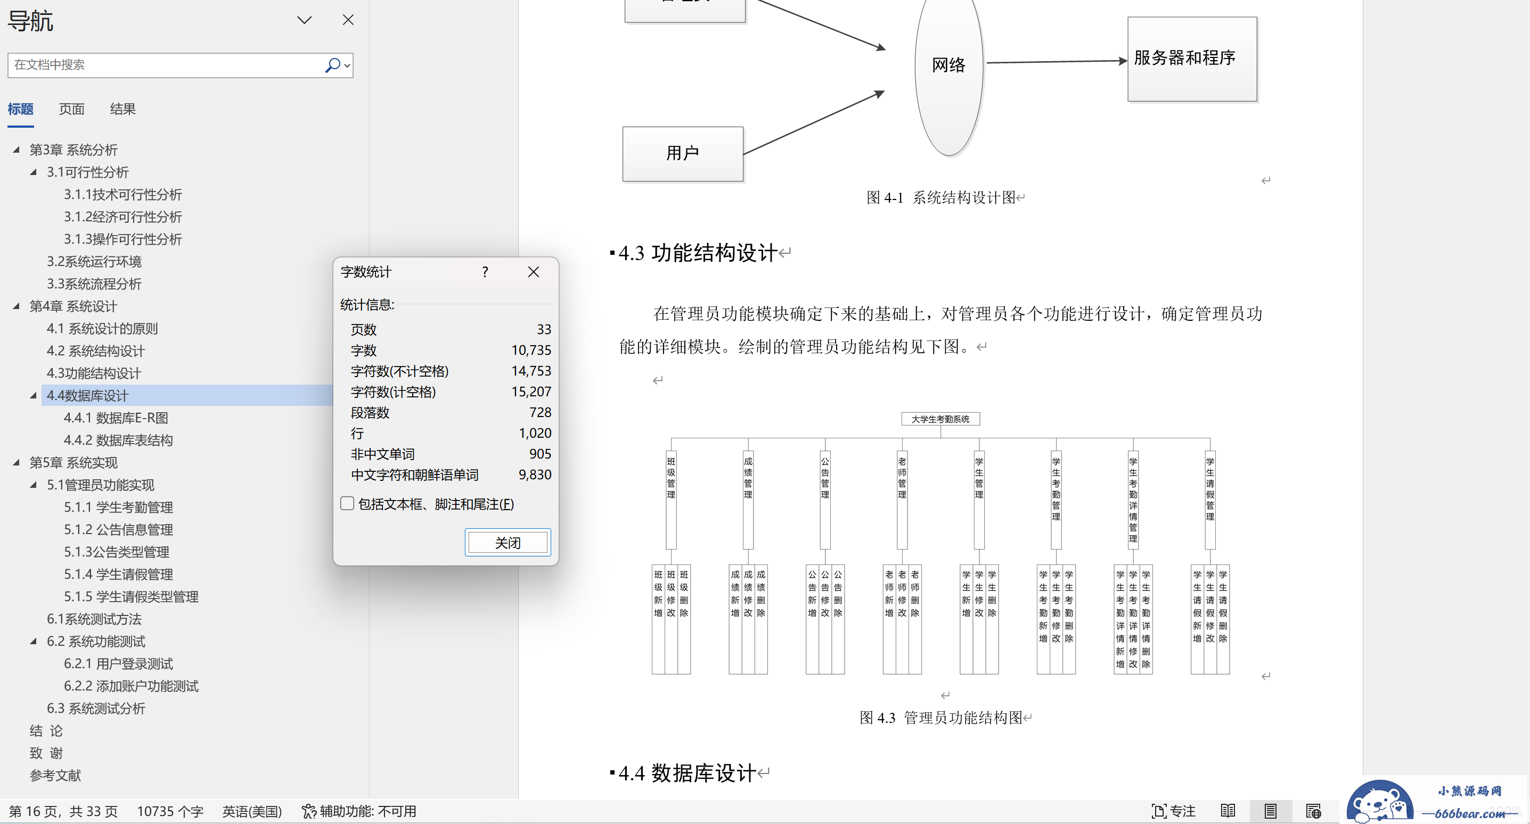Click the 大学生考勤系统 box in chart

pyautogui.click(x=940, y=419)
